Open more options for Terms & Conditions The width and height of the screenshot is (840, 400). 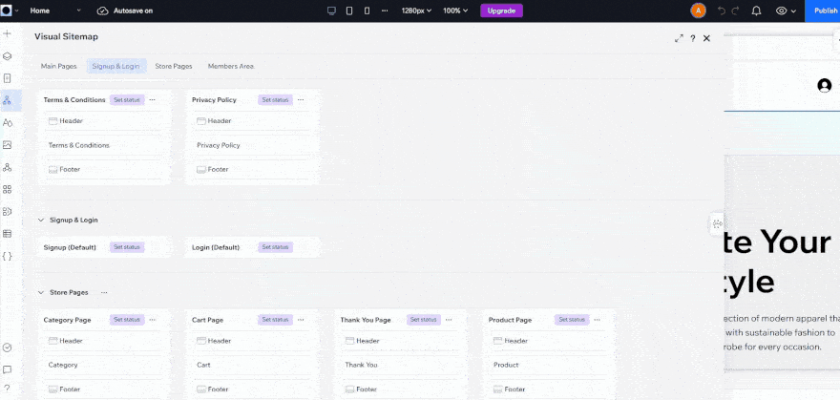[x=152, y=99]
